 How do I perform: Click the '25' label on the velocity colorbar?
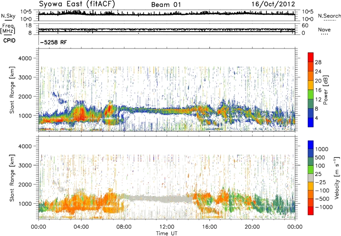(x=318, y=174)
